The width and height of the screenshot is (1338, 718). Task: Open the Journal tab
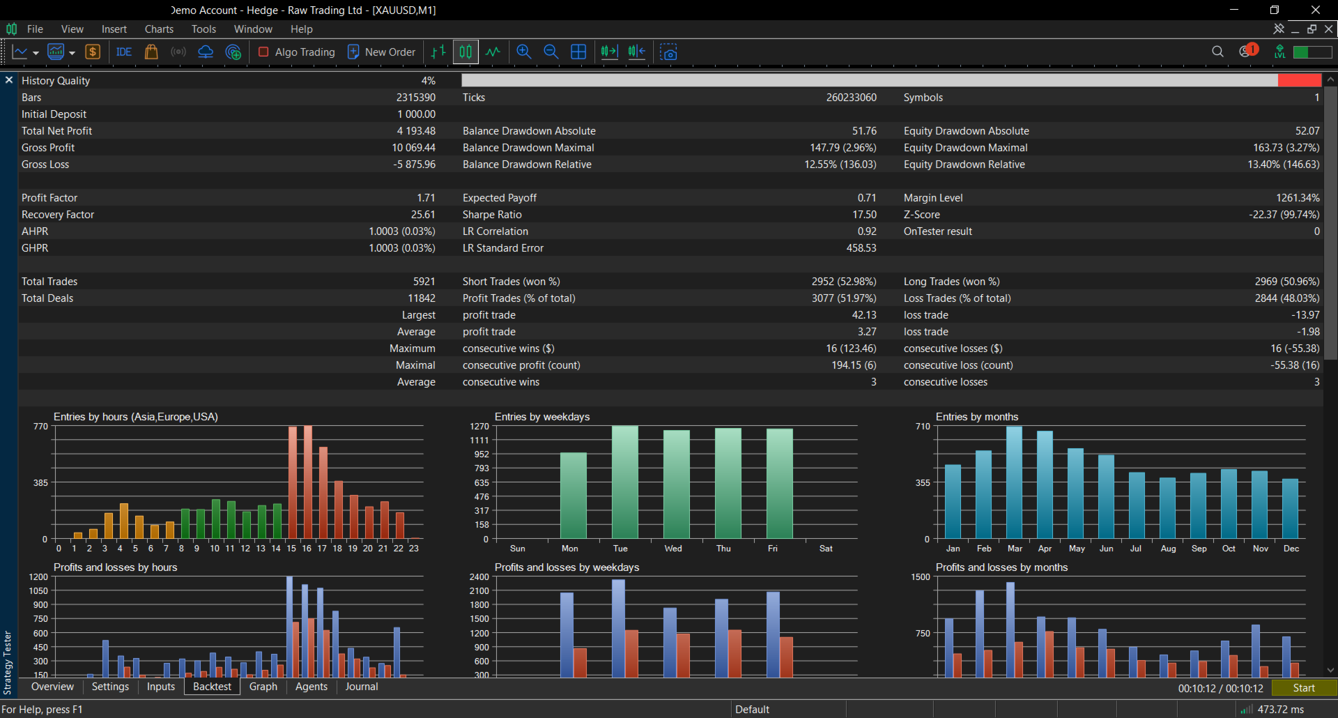pos(362,687)
